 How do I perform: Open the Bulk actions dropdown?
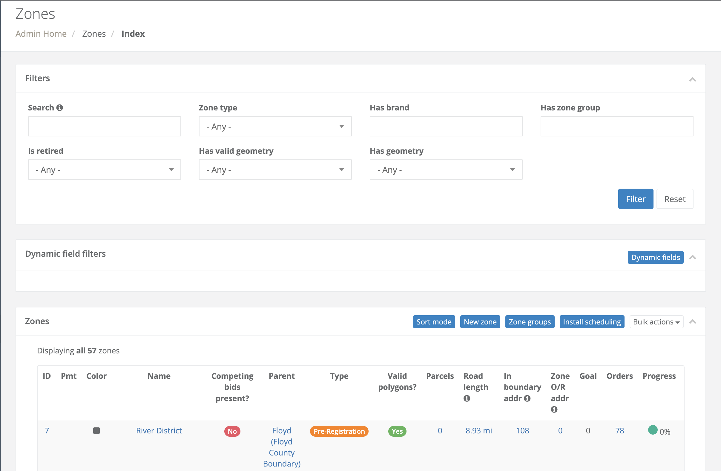tap(656, 322)
